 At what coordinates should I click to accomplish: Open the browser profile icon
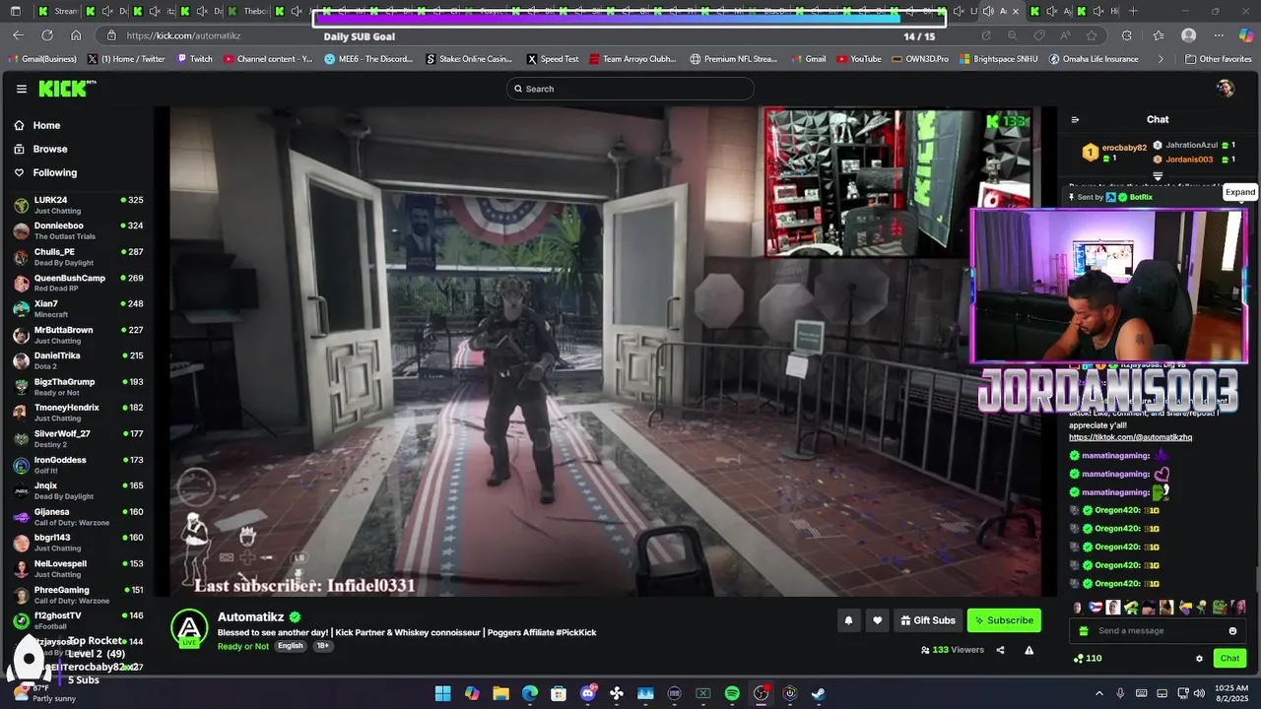tap(1189, 35)
